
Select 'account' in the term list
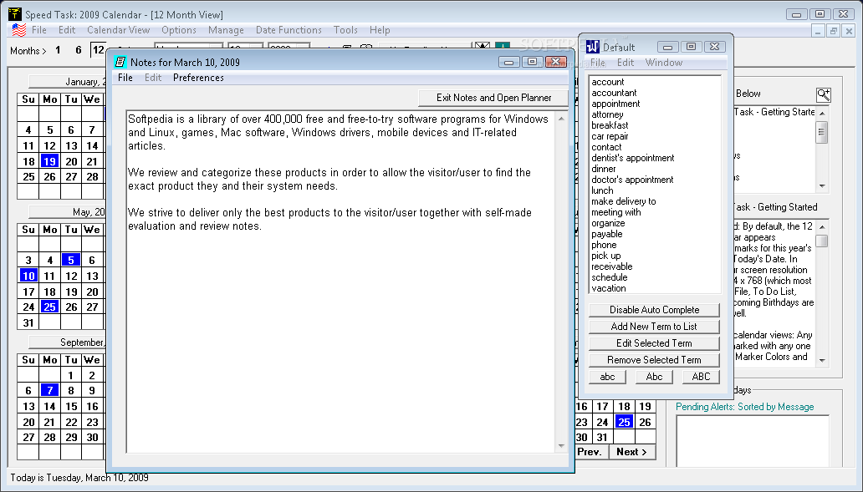click(608, 82)
